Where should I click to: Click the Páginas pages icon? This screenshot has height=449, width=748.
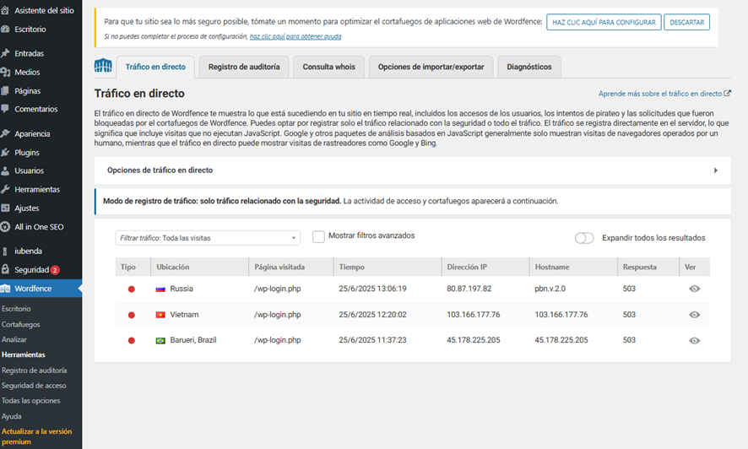point(5,90)
